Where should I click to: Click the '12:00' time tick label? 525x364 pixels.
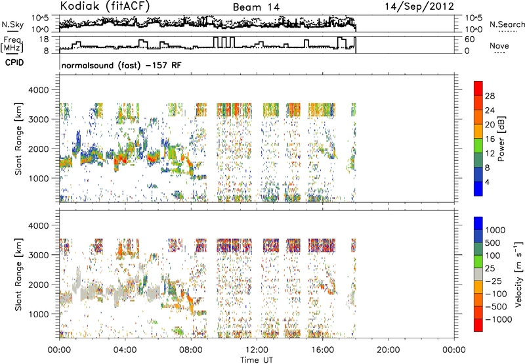[x=257, y=350]
